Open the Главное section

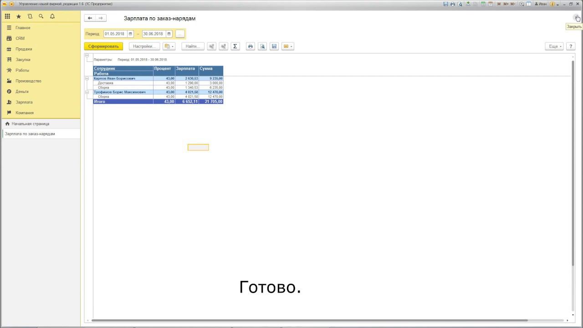41,28
